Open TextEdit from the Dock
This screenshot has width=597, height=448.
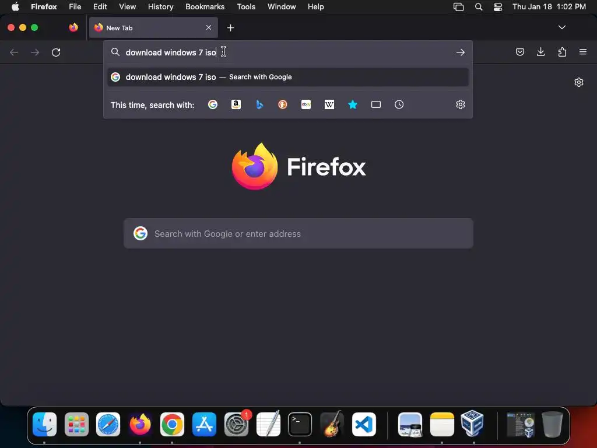coord(268,424)
